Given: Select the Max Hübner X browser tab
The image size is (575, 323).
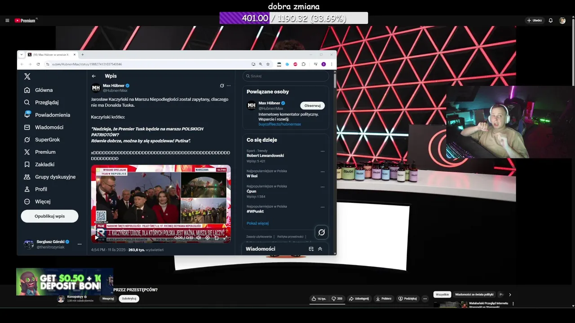Looking at the screenshot, I should point(52,54).
